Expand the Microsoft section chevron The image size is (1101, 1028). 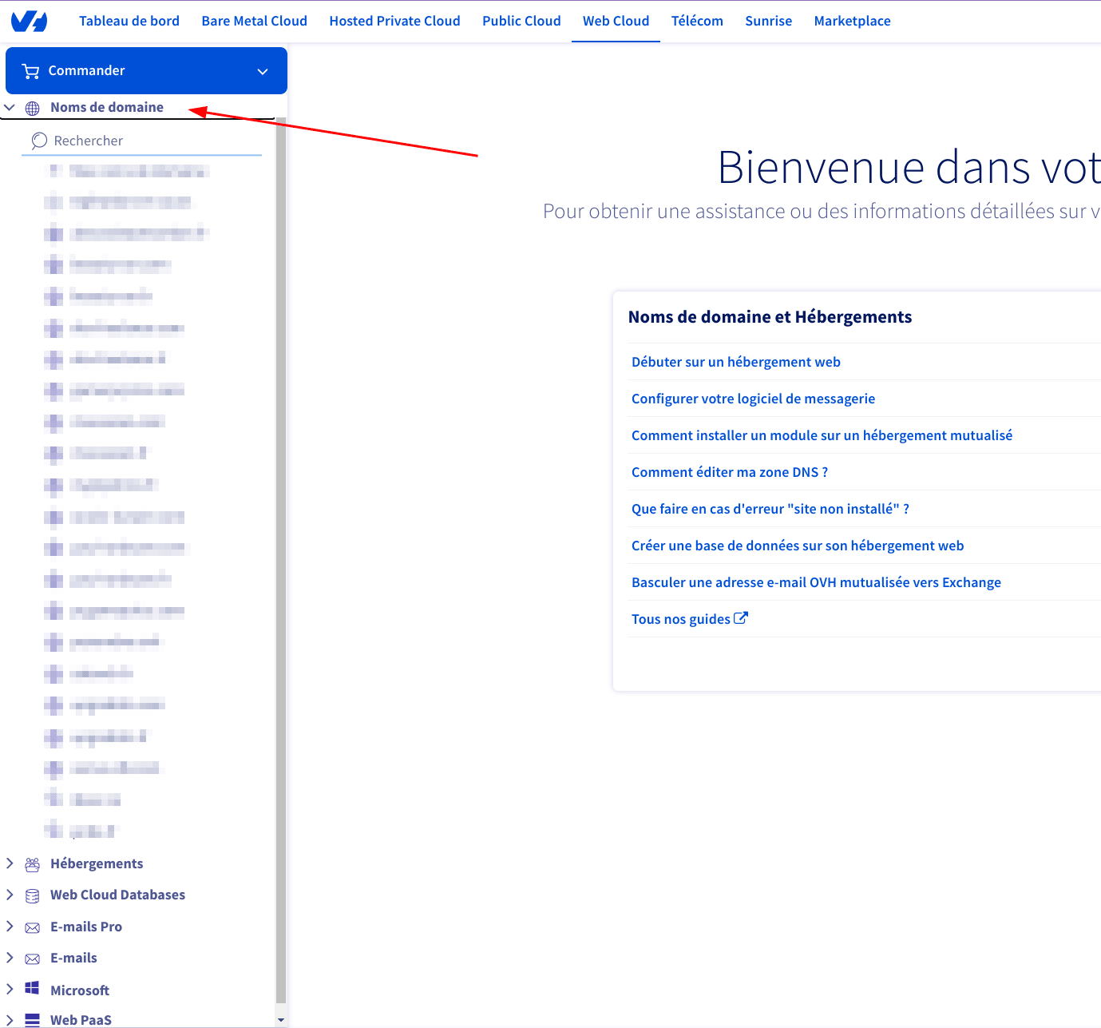click(x=10, y=989)
